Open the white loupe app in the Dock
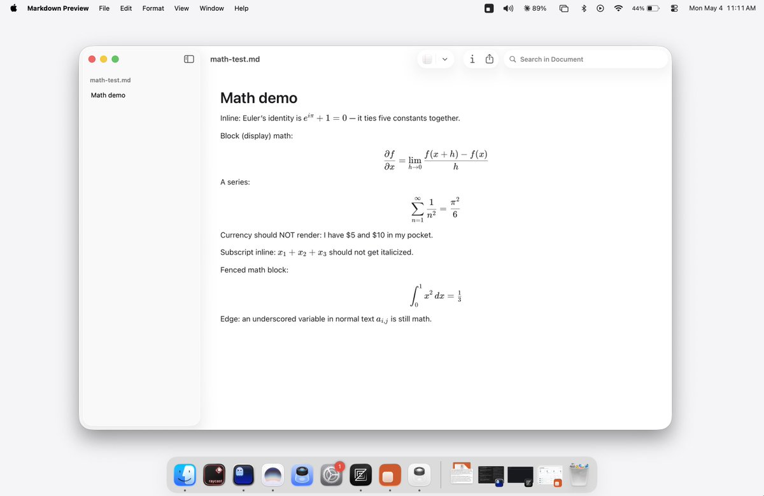 pos(419,474)
